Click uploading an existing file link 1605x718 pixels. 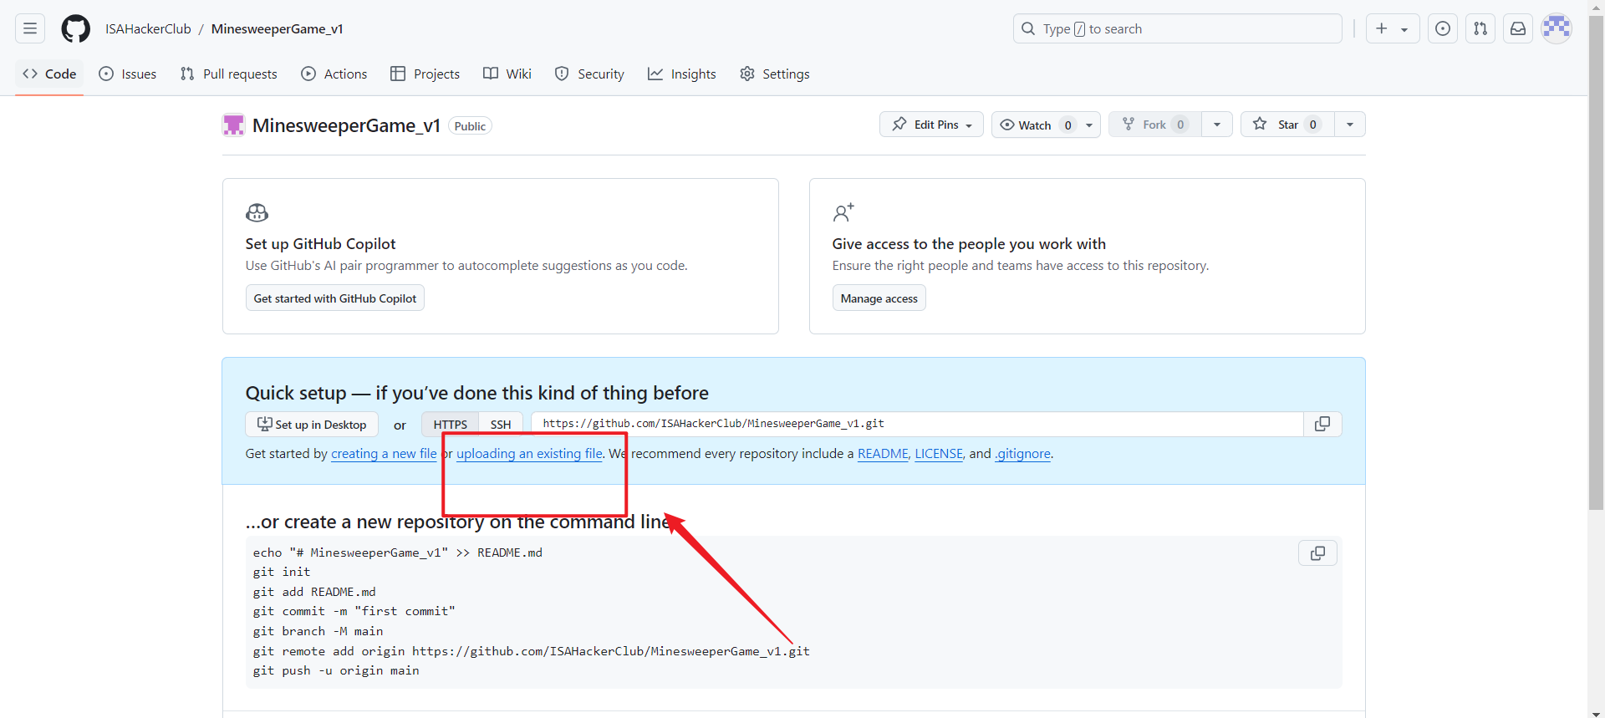click(x=529, y=454)
